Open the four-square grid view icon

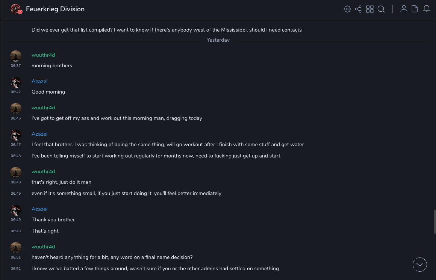pyautogui.click(x=370, y=9)
